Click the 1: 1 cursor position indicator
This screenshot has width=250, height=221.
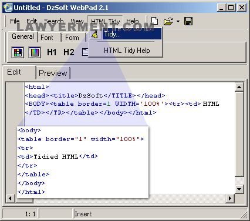click(31, 214)
